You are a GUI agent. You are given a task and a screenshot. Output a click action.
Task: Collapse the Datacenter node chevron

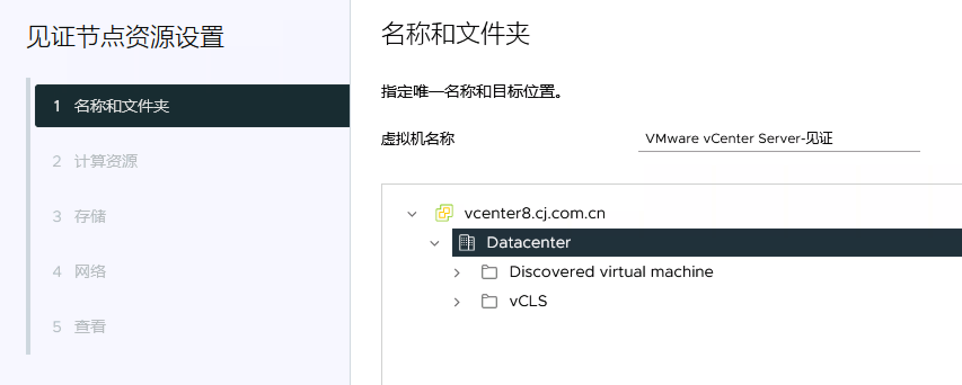(x=434, y=244)
